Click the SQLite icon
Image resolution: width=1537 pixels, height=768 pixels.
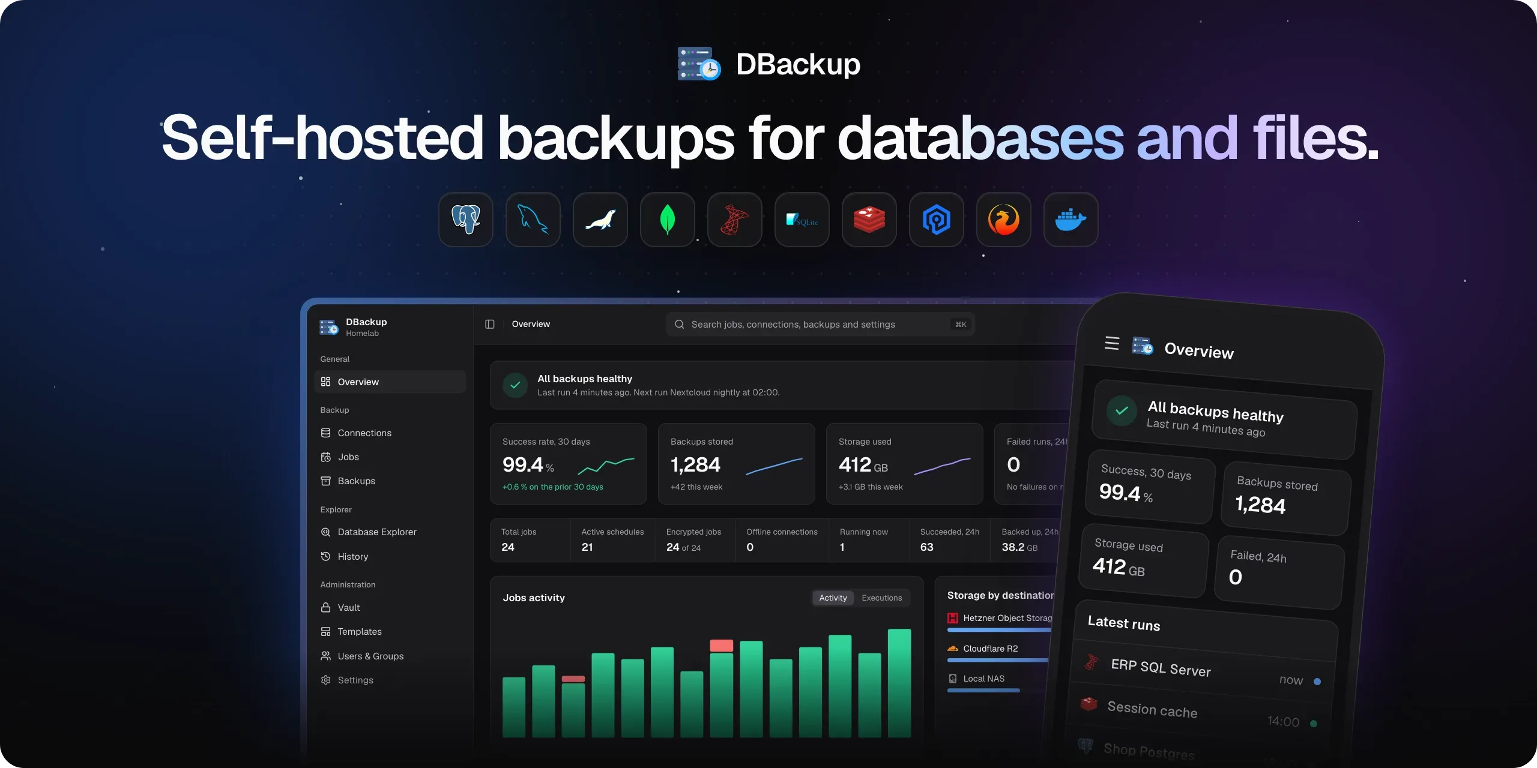click(x=802, y=220)
